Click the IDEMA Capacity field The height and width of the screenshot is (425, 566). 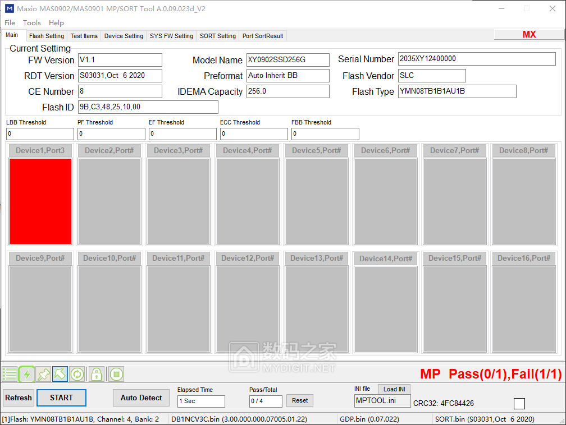coord(287,91)
